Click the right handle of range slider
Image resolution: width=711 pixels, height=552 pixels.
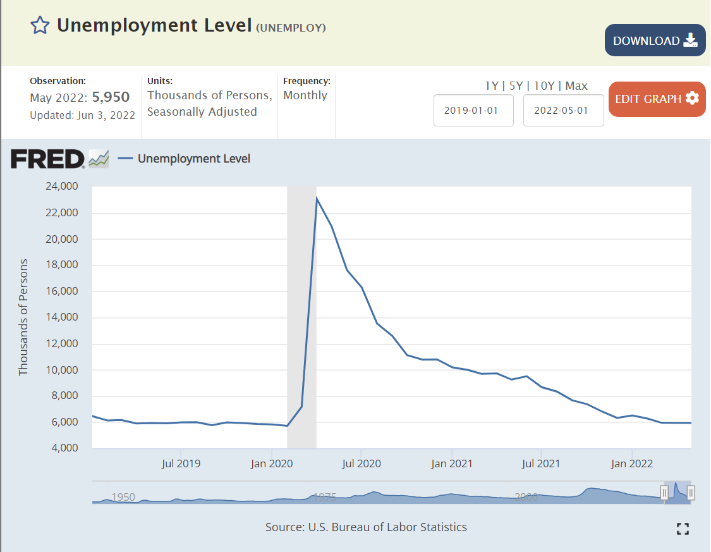(691, 493)
